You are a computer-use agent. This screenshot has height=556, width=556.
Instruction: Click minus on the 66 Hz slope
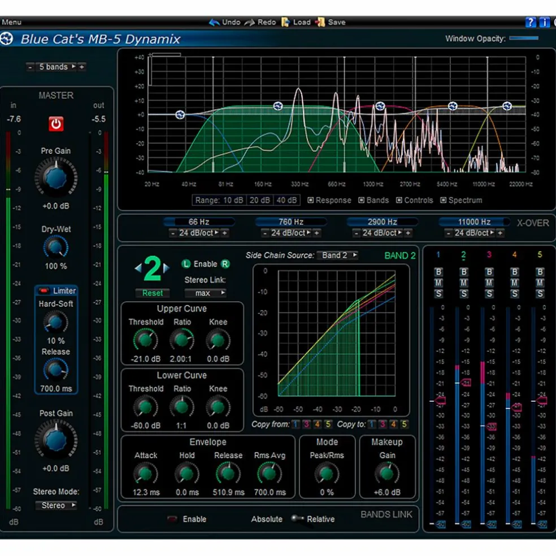tap(173, 233)
